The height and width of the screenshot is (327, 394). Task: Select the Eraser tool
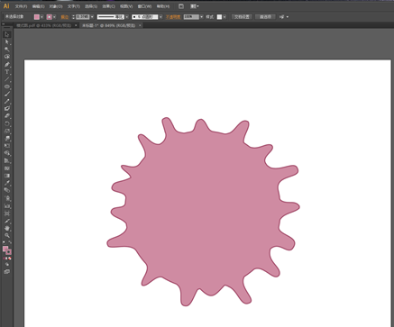[x=7, y=116]
